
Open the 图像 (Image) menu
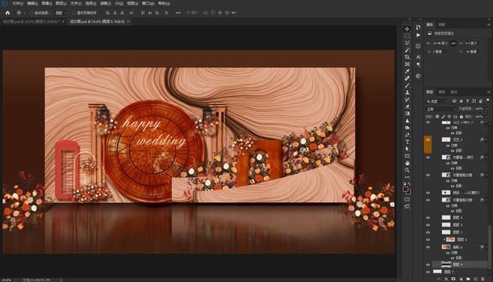coord(46,3)
